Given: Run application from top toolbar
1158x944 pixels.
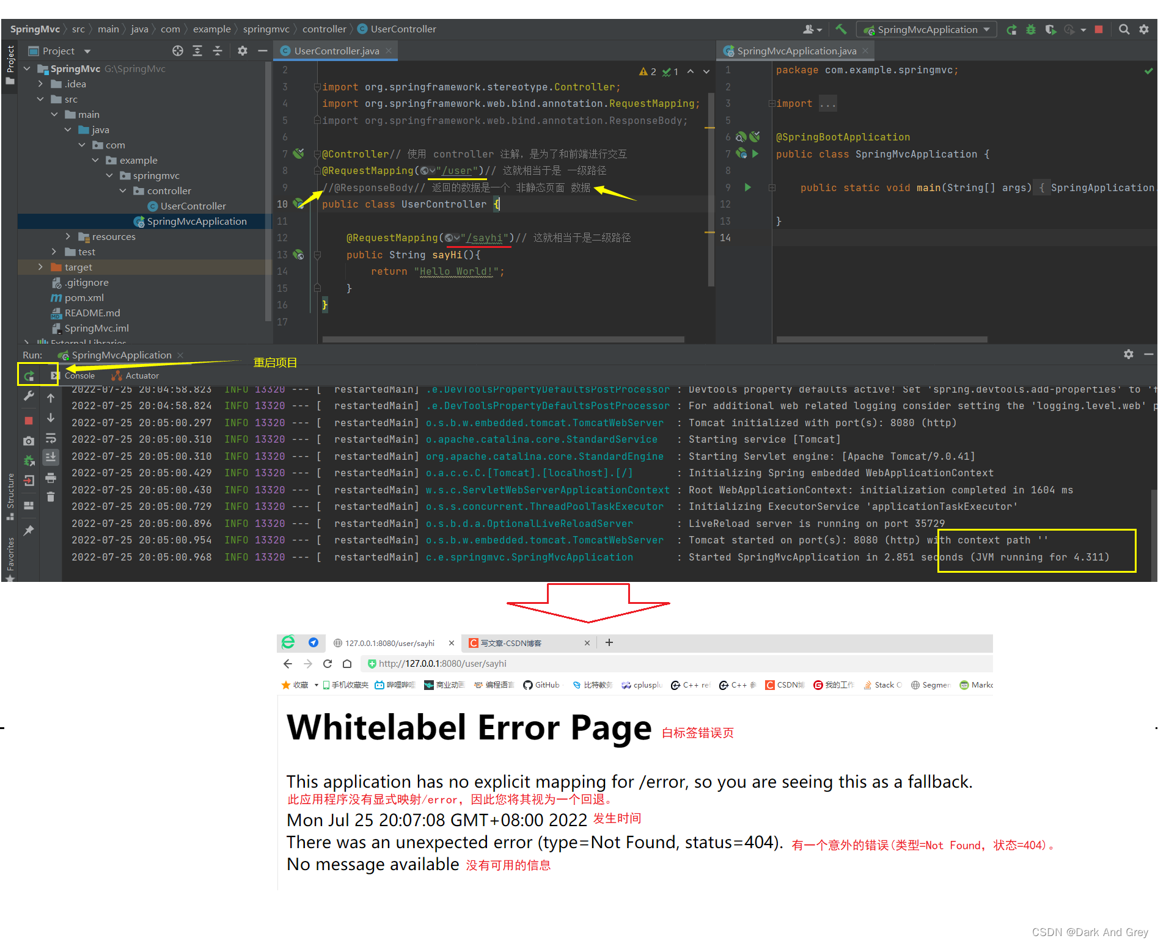Looking at the screenshot, I should click(1011, 29).
